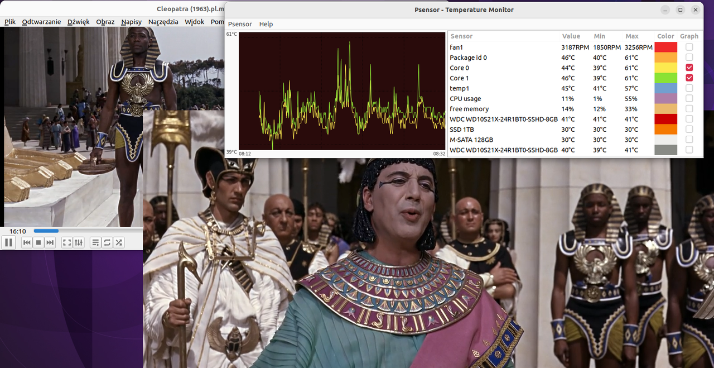Select the M-SATA 128GB sensor name
The image size is (714, 368).
point(471,140)
